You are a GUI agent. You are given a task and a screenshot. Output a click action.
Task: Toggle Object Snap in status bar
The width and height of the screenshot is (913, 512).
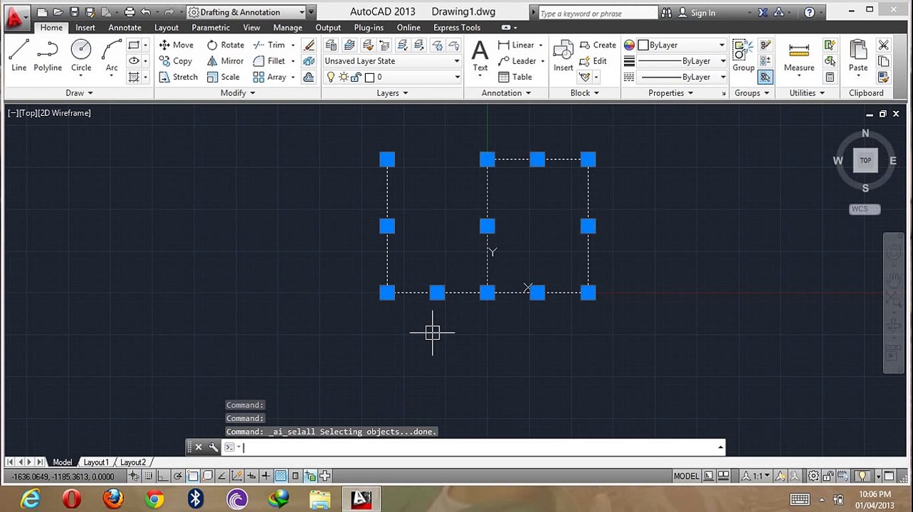[193, 476]
